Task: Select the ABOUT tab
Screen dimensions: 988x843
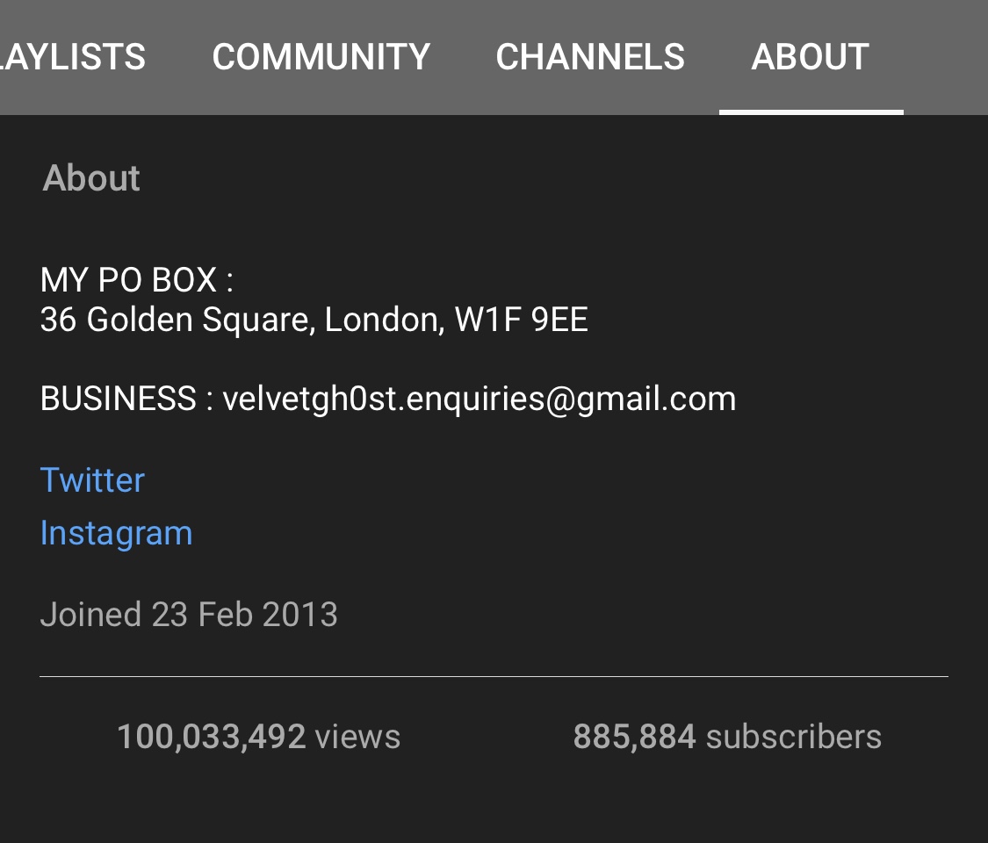Action: pyautogui.click(x=811, y=57)
